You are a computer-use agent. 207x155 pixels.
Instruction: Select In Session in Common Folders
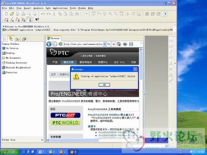click(x=10, y=48)
